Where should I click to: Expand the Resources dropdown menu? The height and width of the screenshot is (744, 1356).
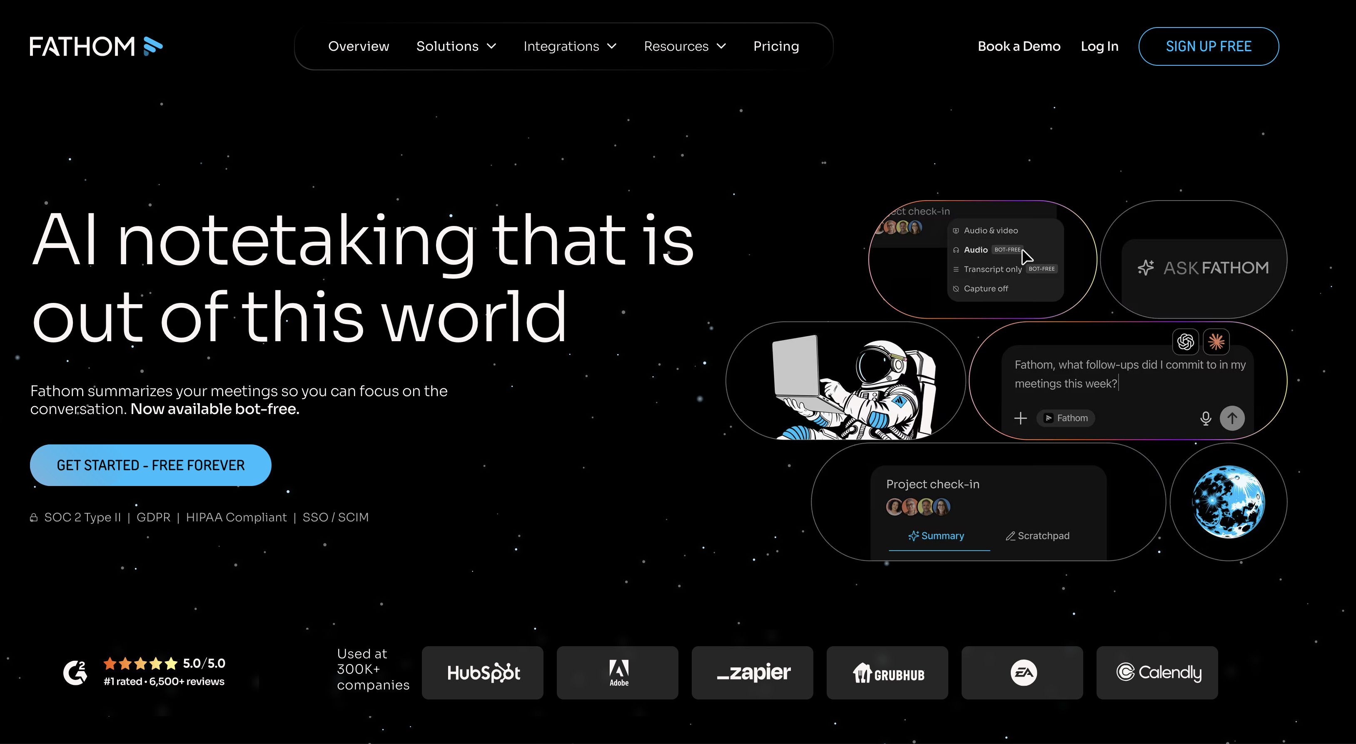pyautogui.click(x=685, y=46)
